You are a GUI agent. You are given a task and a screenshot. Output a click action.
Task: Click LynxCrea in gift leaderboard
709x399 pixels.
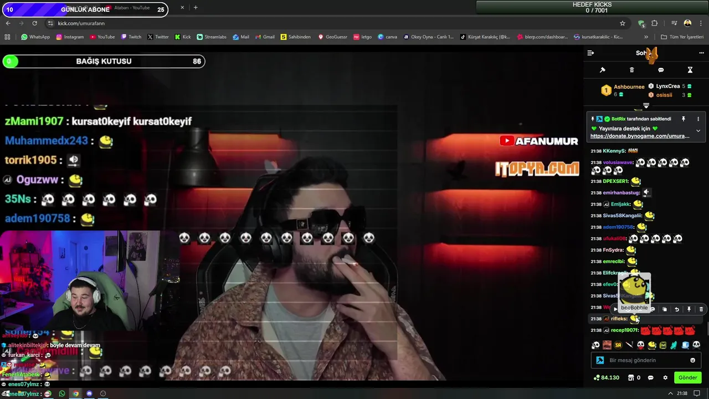coord(667,86)
